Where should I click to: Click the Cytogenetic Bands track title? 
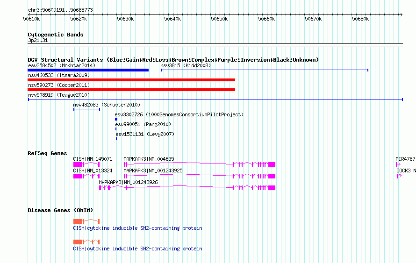click(x=56, y=35)
